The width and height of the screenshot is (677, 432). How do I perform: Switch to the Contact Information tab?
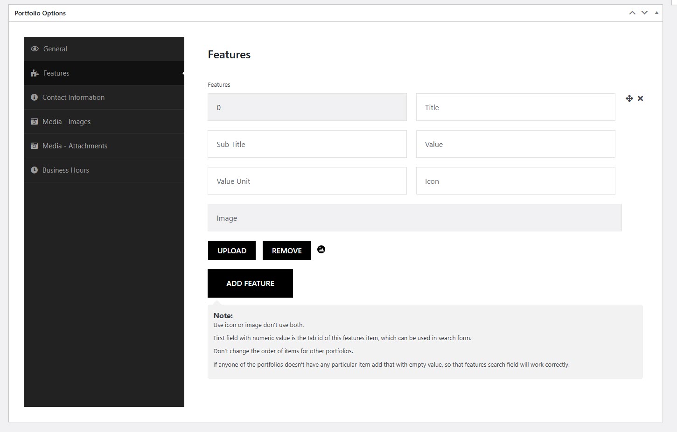click(x=73, y=98)
